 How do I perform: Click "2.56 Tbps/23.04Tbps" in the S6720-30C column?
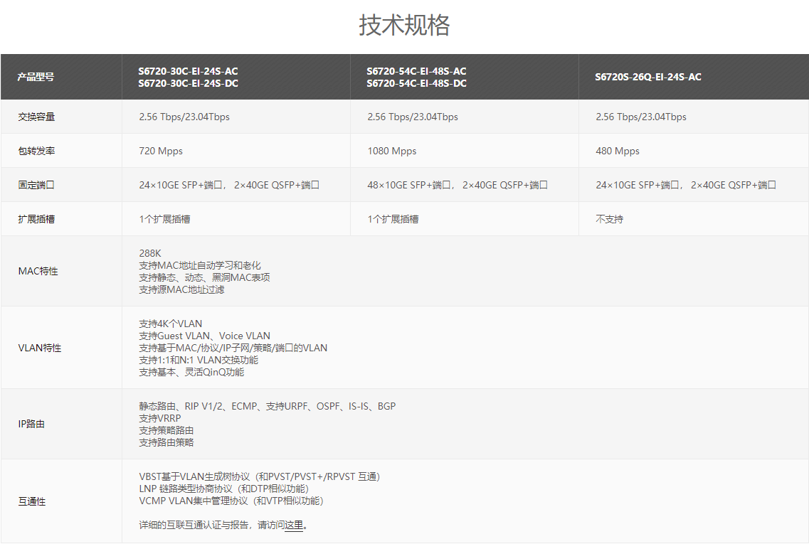(x=184, y=117)
